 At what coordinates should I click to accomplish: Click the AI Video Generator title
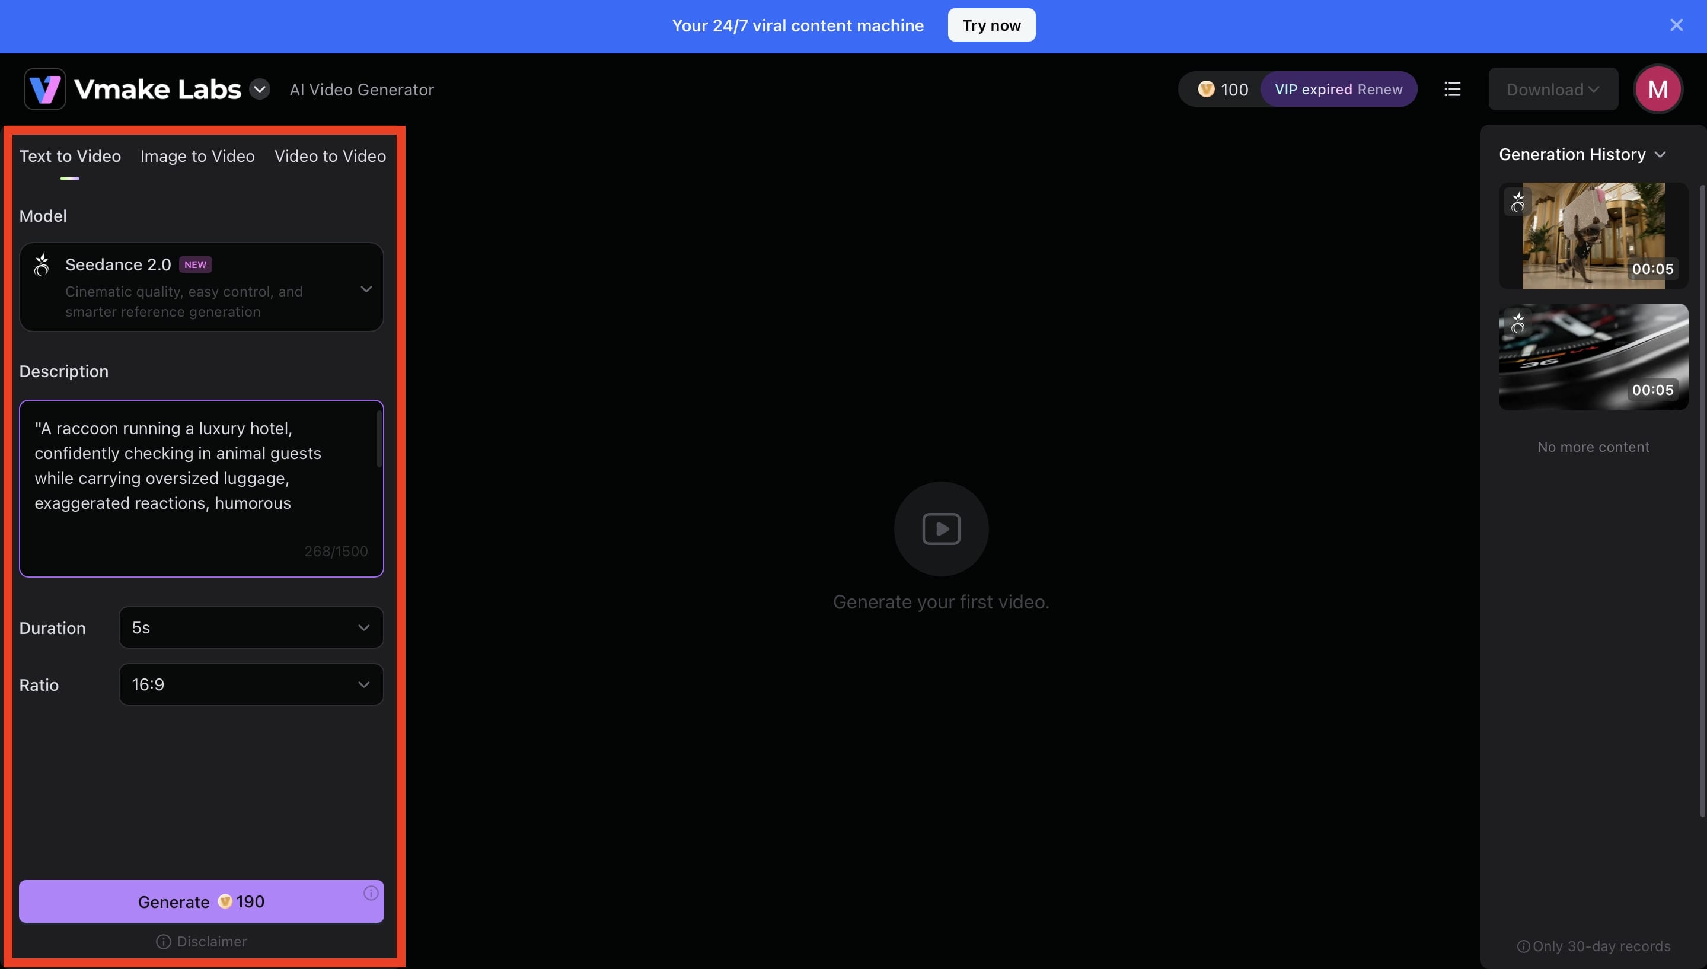pyautogui.click(x=361, y=89)
